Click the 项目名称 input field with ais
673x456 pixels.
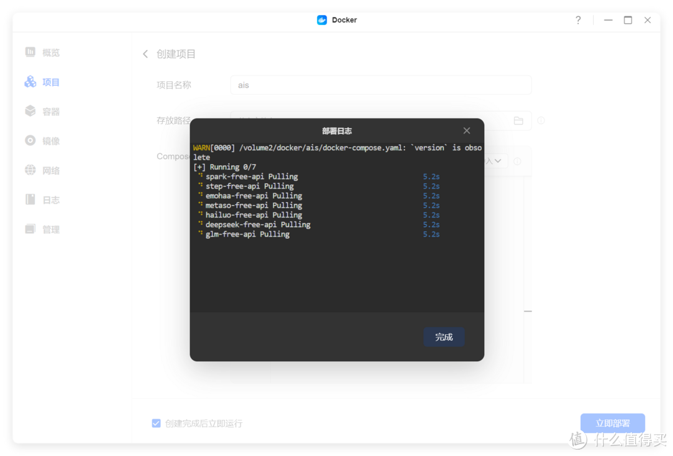click(x=381, y=85)
